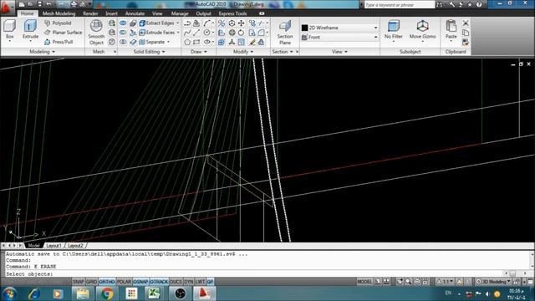Click the Rotate tool in Modify panel
The image size is (535, 301).
coord(242,33)
